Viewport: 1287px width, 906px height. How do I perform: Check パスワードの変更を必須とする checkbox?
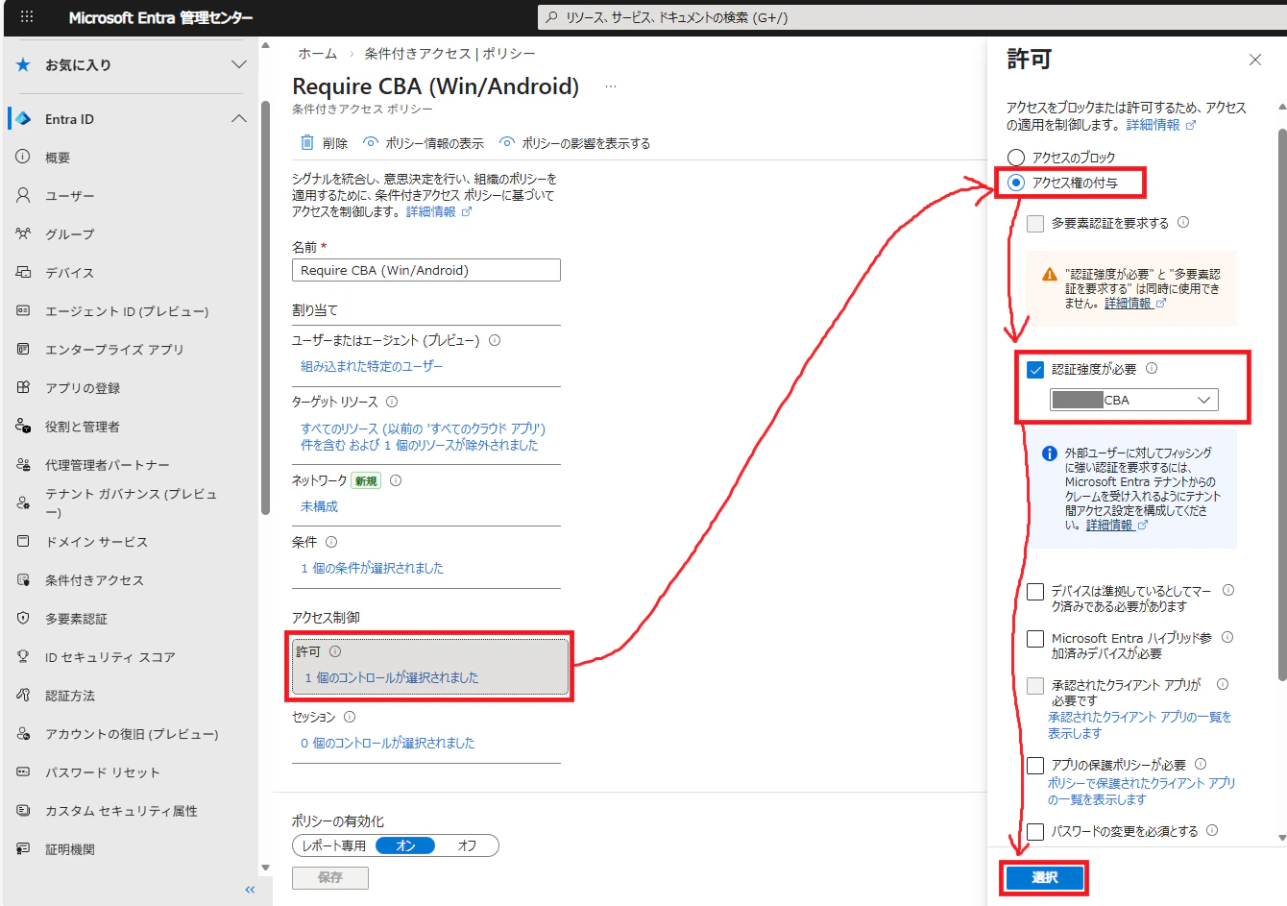pos(1035,832)
